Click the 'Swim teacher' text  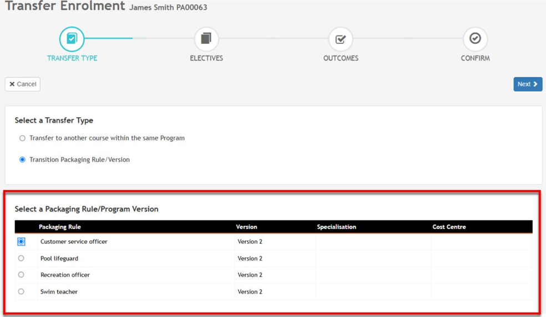pos(59,291)
